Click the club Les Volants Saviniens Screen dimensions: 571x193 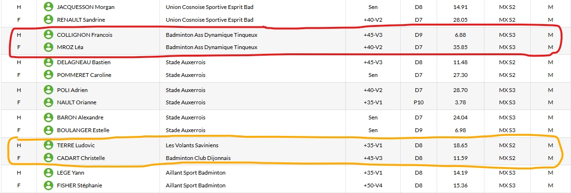pos(192,145)
